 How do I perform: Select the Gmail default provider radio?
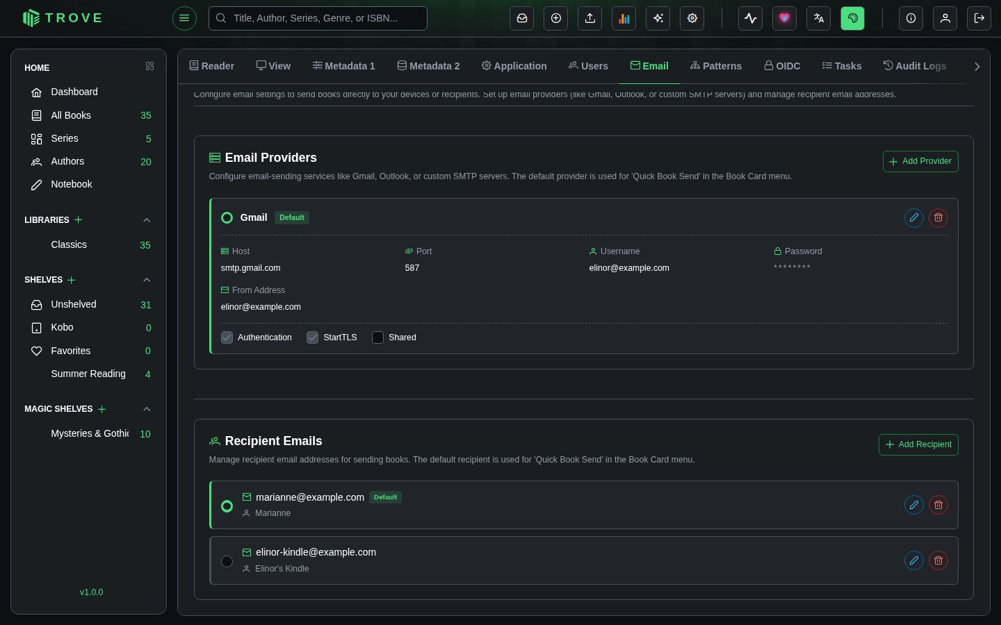[227, 218]
